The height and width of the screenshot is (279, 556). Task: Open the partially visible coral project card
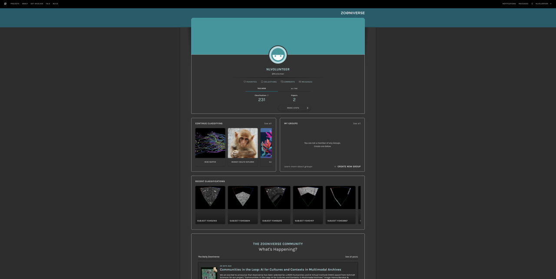tap(266, 146)
